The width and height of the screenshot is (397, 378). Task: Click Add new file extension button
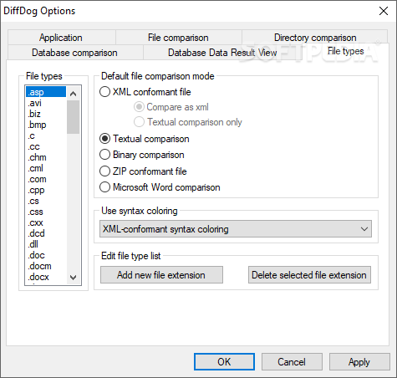tap(161, 275)
